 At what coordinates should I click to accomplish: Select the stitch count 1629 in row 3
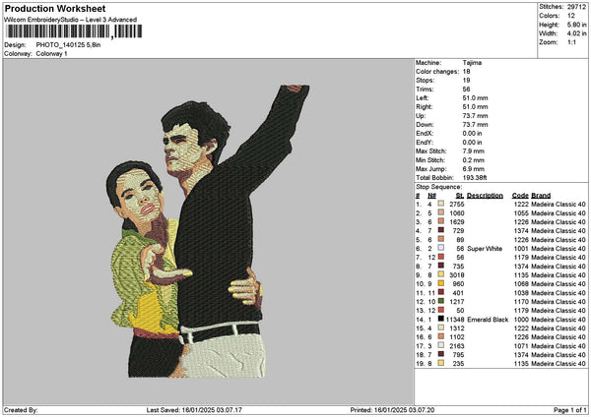pyautogui.click(x=457, y=222)
